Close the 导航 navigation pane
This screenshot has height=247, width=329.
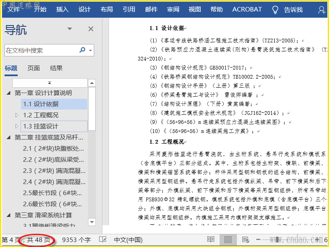point(91,29)
